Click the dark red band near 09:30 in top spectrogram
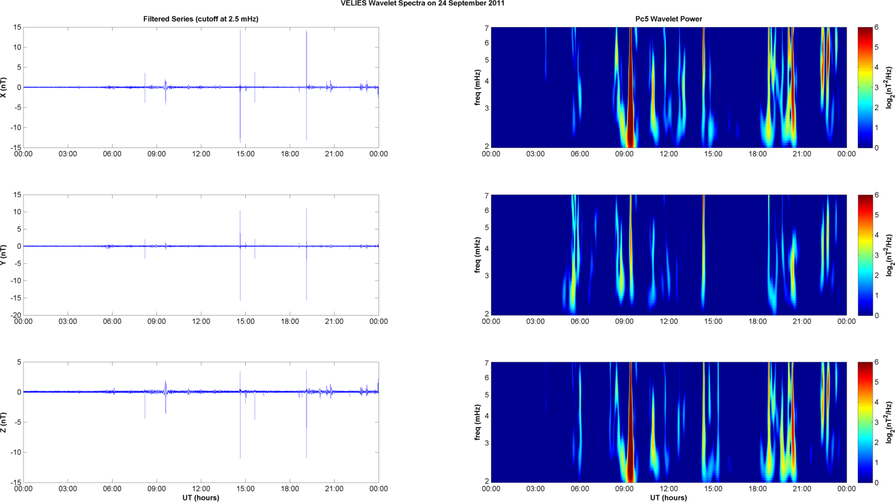Screen dimensions: 895x502 [631, 87]
